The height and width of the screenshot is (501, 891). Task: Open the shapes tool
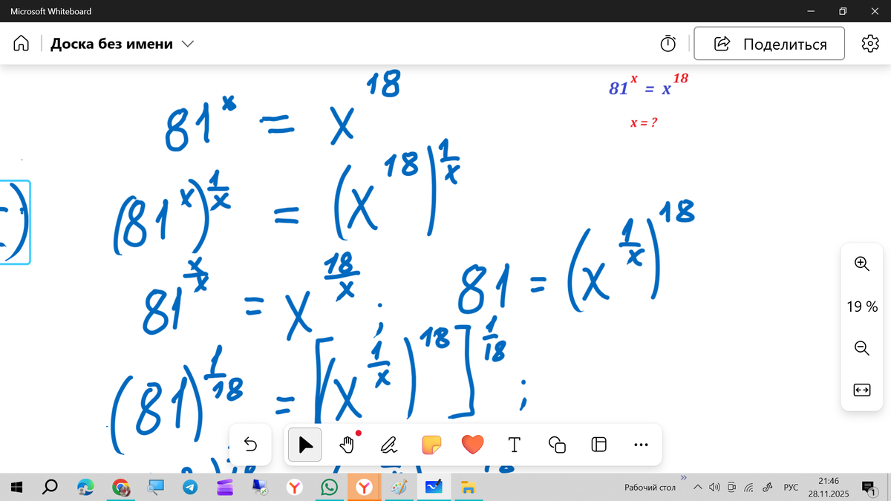point(557,445)
